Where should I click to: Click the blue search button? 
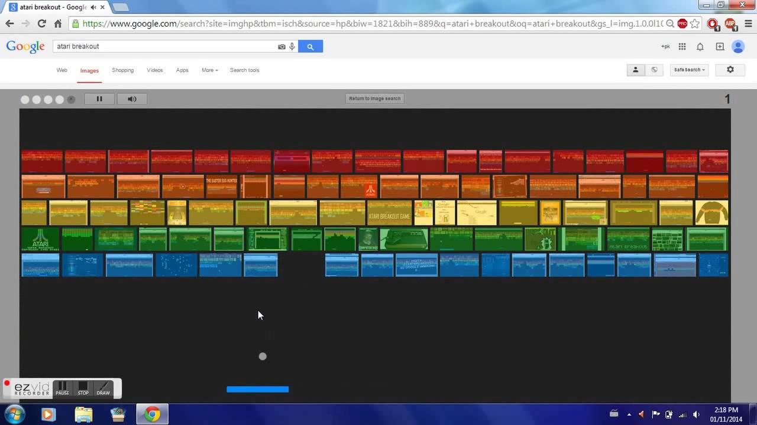[310, 47]
